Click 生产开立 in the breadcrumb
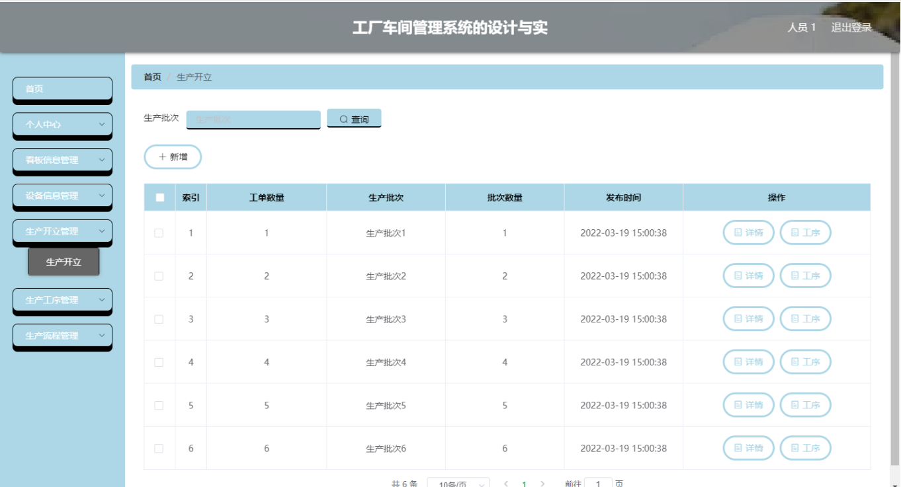This screenshot has height=487, width=901. pyautogui.click(x=194, y=77)
